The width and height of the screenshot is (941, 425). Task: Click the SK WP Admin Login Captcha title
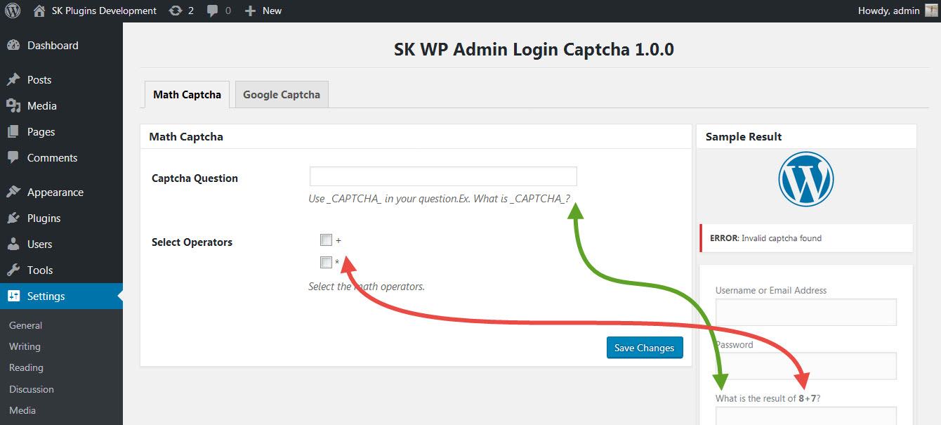[534, 49]
